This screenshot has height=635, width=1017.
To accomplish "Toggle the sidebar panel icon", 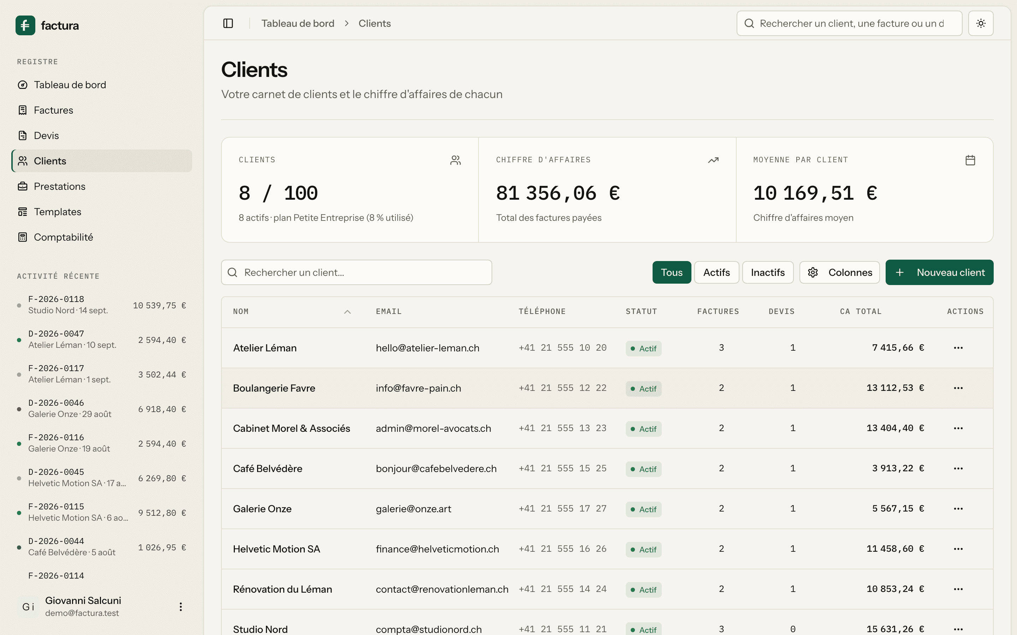I will click(228, 24).
